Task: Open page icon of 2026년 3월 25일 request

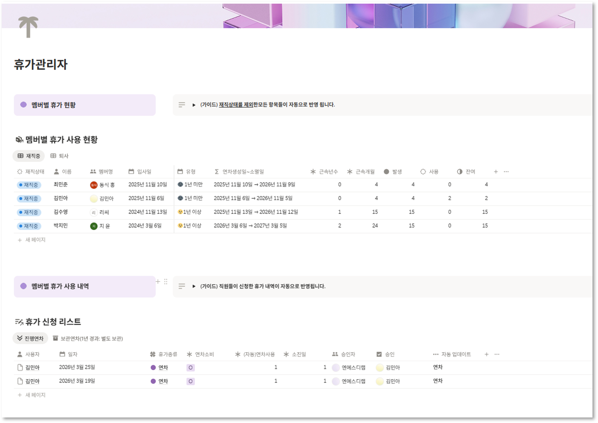Action: pyautogui.click(x=20, y=368)
